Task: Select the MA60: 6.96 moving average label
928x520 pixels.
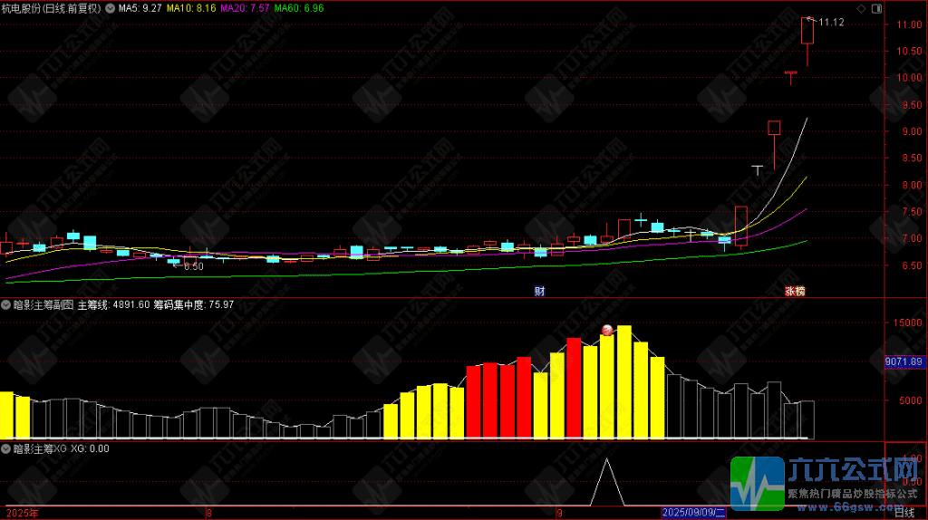Action: 299,8
